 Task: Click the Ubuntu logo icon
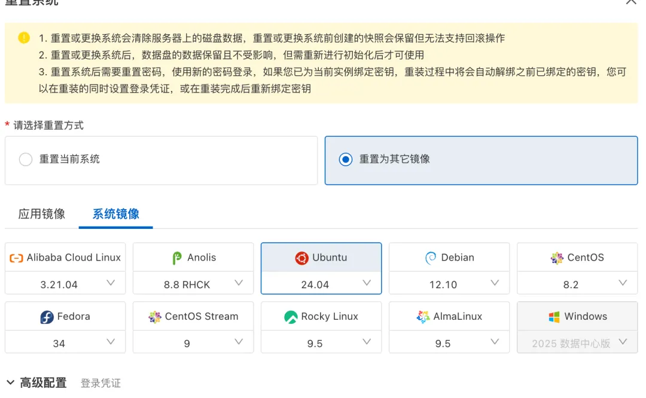click(301, 258)
